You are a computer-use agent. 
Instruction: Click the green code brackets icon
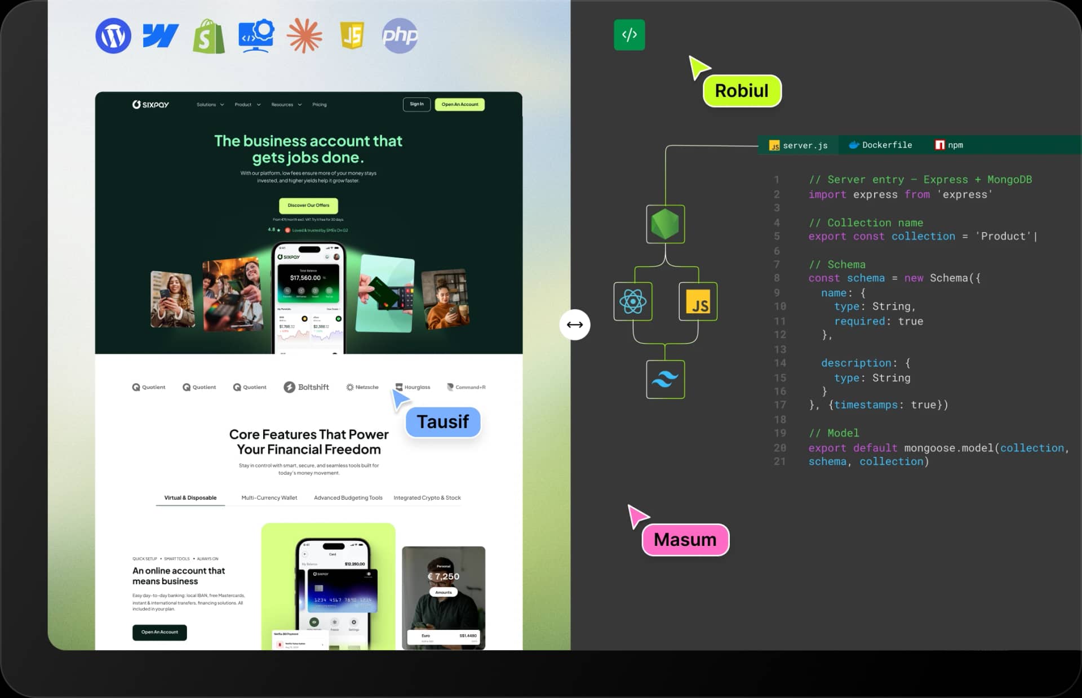(629, 35)
